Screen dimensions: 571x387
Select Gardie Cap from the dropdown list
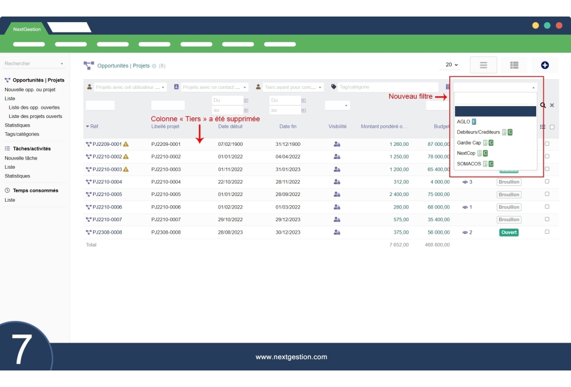[469, 142]
